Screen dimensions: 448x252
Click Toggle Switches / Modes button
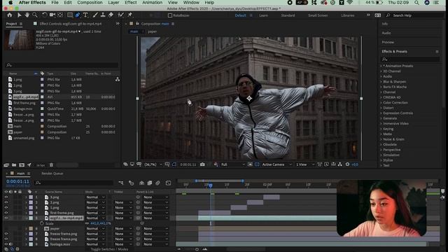click(x=109, y=249)
